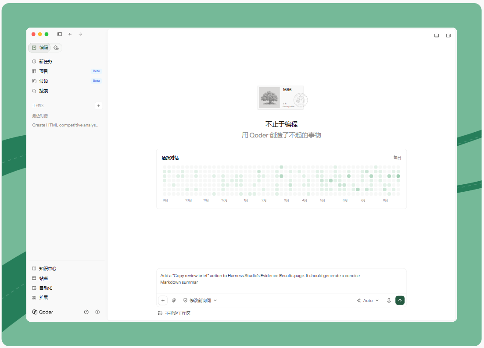Viewport: 484px width, 348px height.
Task: Open 自动化 from the sidebar
Action: pyautogui.click(x=42, y=288)
